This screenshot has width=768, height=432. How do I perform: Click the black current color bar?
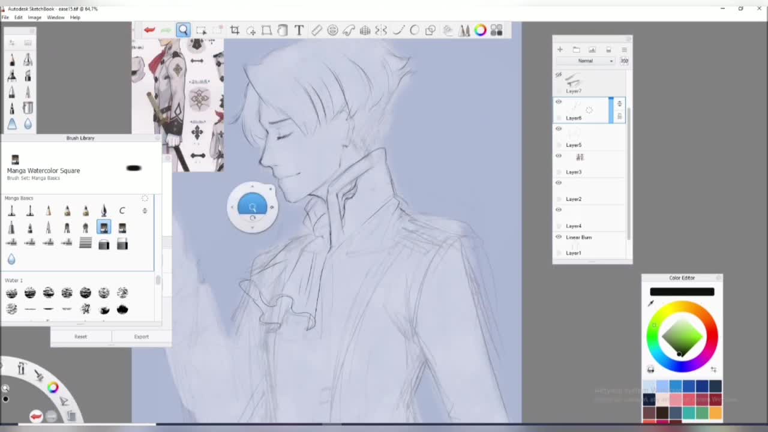point(682,292)
